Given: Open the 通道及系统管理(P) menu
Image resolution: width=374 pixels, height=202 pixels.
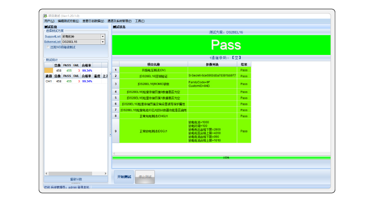Looking at the screenshot, I should [119, 21].
